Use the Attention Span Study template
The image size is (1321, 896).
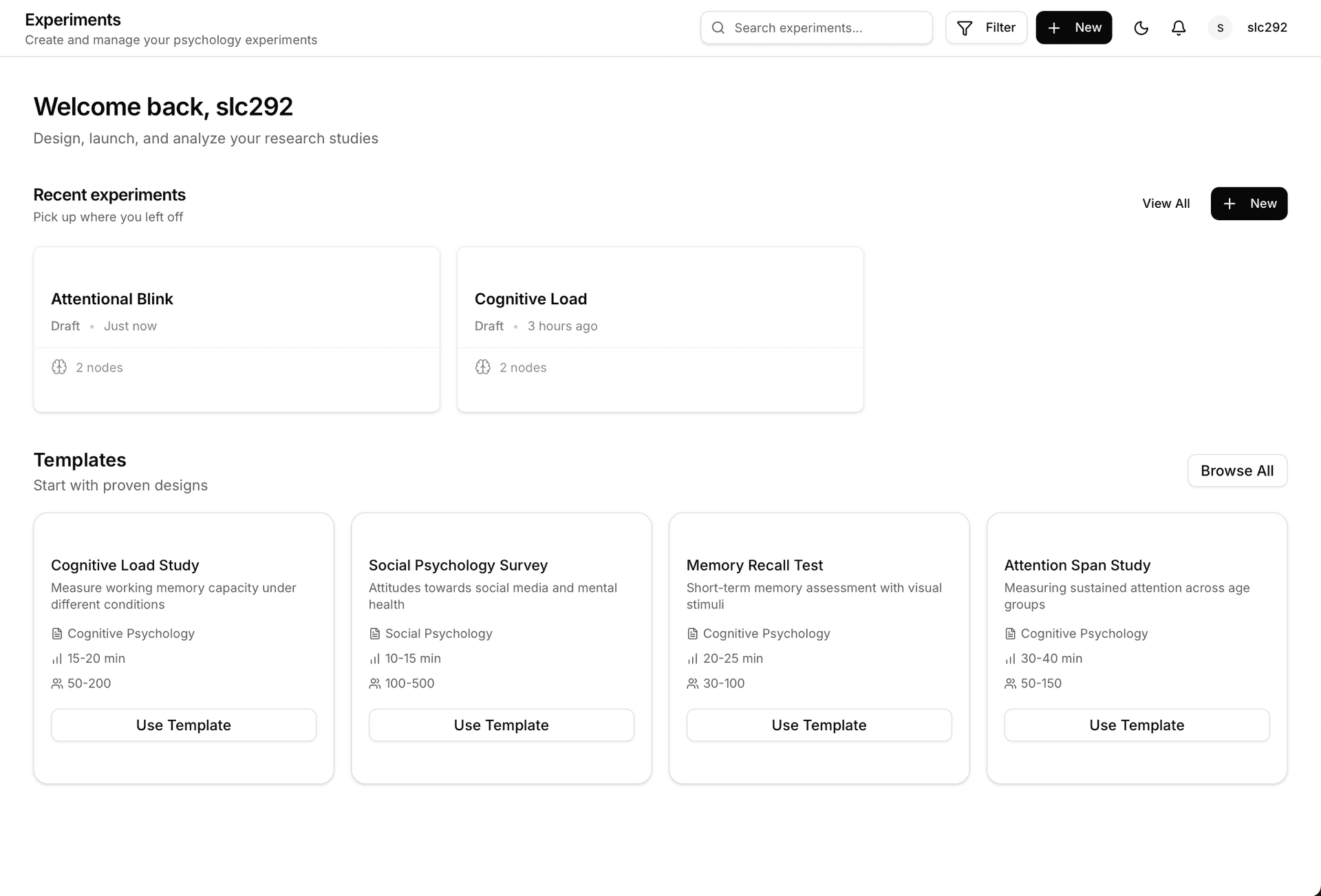tap(1137, 725)
